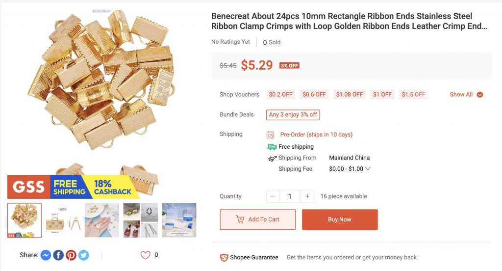Select the last thumbnail with storage boxes

pyautogui.click(x=179, y=220)
